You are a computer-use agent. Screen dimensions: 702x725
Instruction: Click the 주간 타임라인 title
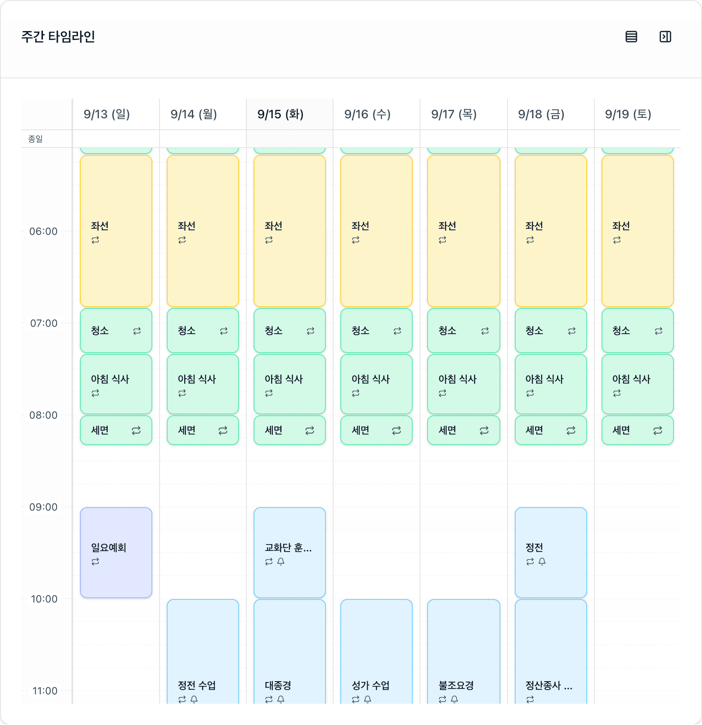tap(58, 37)
